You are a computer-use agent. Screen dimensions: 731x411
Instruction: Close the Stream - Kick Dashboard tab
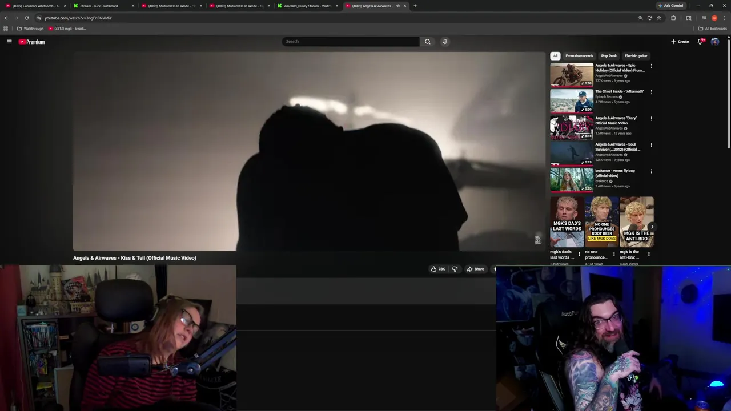click(x=133, y=6)
